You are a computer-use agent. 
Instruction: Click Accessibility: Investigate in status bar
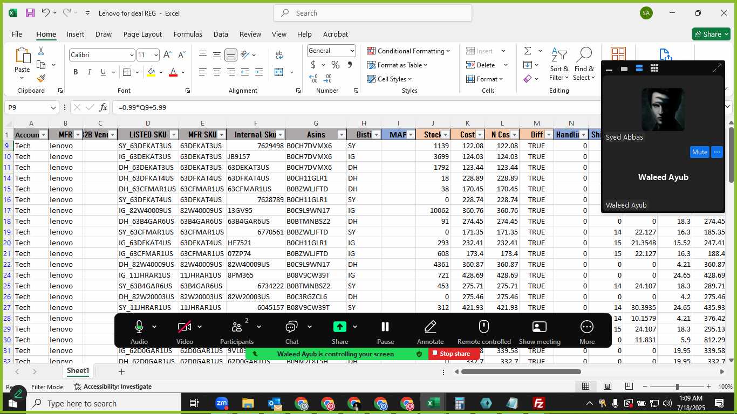coord(112,387)
